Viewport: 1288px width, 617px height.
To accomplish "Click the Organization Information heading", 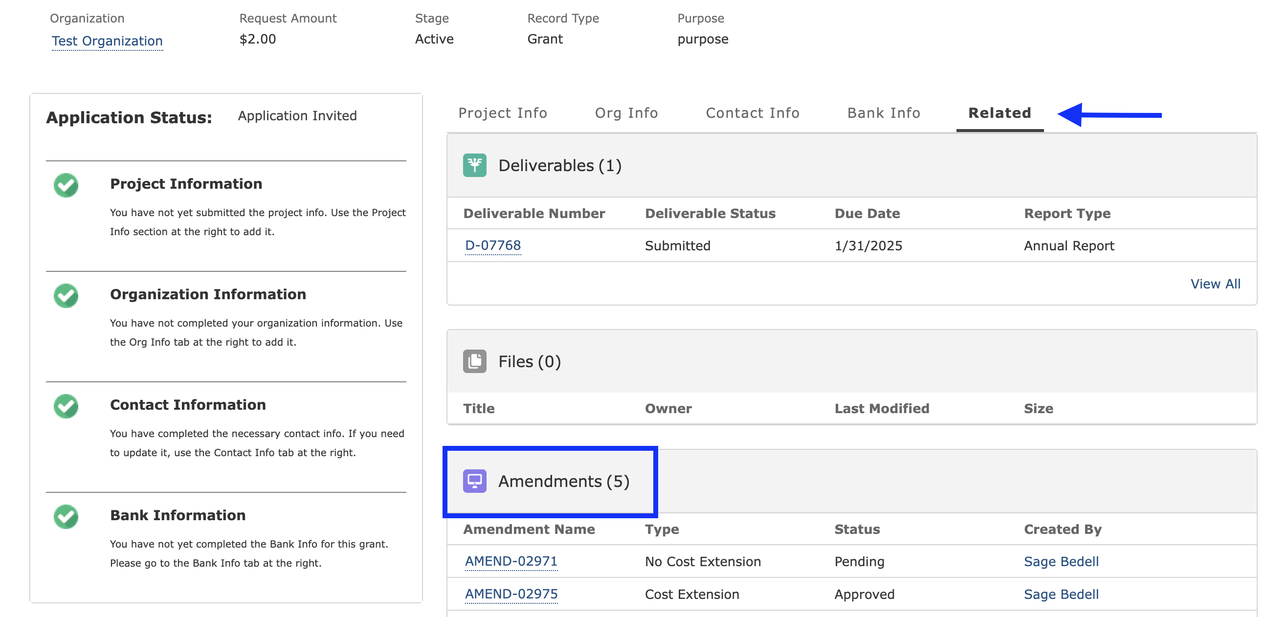I will 208,294.
